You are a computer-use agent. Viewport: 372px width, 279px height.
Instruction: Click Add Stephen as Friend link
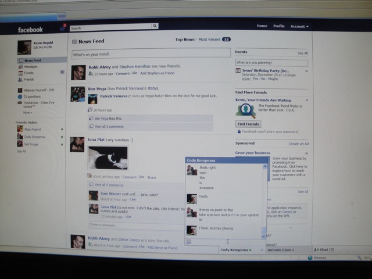(158, 73)
